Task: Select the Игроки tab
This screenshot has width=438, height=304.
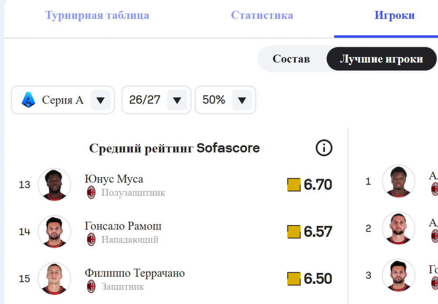Action: pyautogui.click(x=395, y=15)
